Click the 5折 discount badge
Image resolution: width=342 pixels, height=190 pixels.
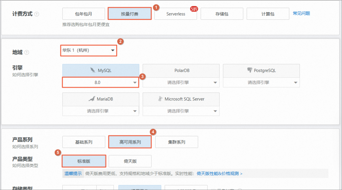(194, 9)
